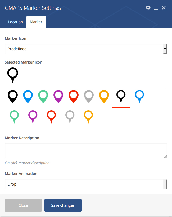Expand the Marker Animation Drop dropdown
The height and width of the screenshot is (217, 172).
tap(86, 184)
